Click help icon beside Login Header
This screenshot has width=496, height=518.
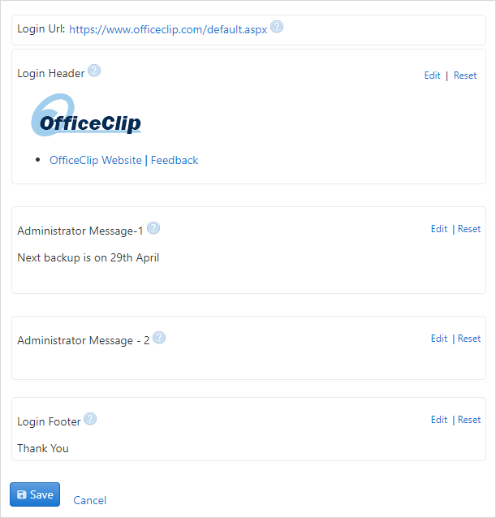coord(94,71)
